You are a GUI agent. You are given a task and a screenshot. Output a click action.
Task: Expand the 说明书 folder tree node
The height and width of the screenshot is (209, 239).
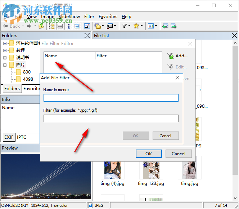click(x=5, y=58)
